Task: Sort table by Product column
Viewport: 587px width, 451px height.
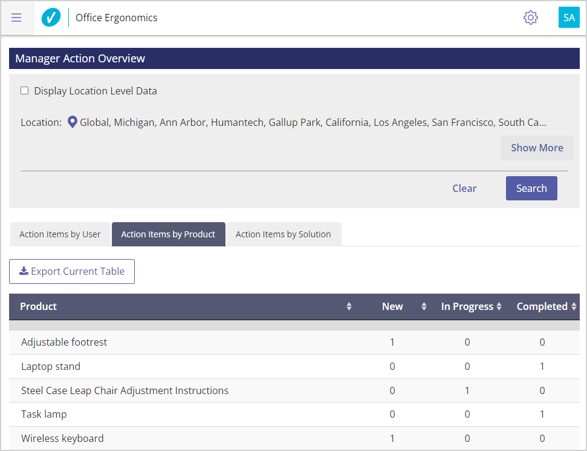Action: coord(349,307)
